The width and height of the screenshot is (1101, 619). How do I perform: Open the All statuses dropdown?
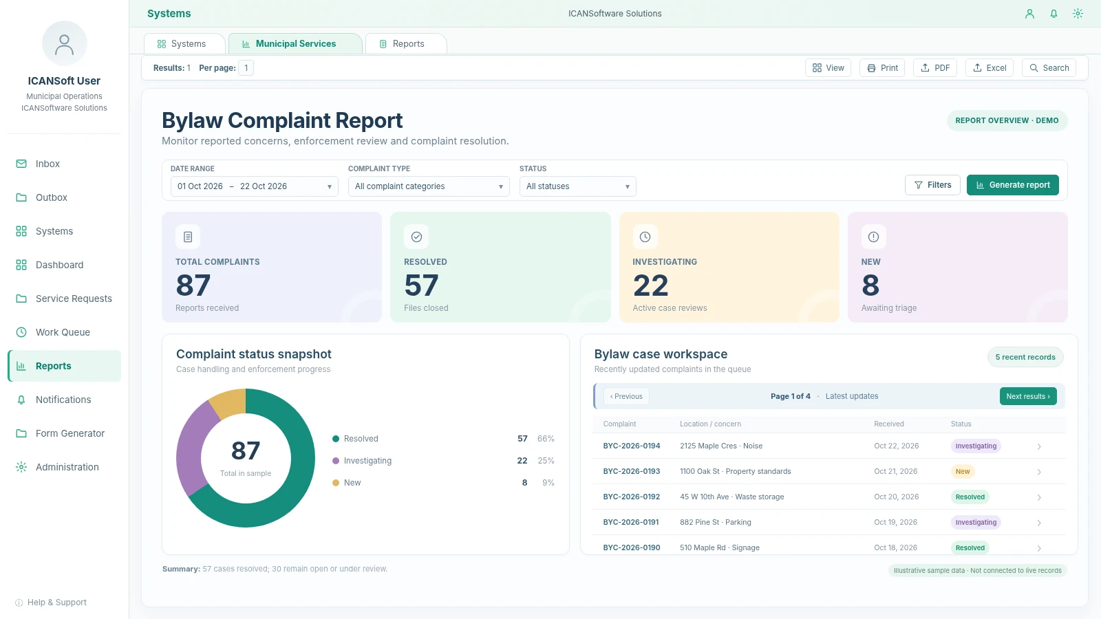pos(578,186)
